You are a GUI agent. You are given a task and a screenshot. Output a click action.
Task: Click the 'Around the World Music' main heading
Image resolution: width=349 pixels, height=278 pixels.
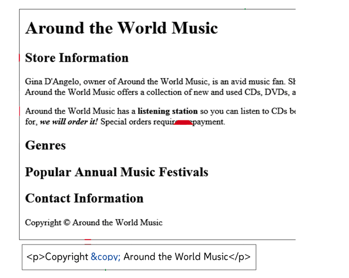coord(122,28)
